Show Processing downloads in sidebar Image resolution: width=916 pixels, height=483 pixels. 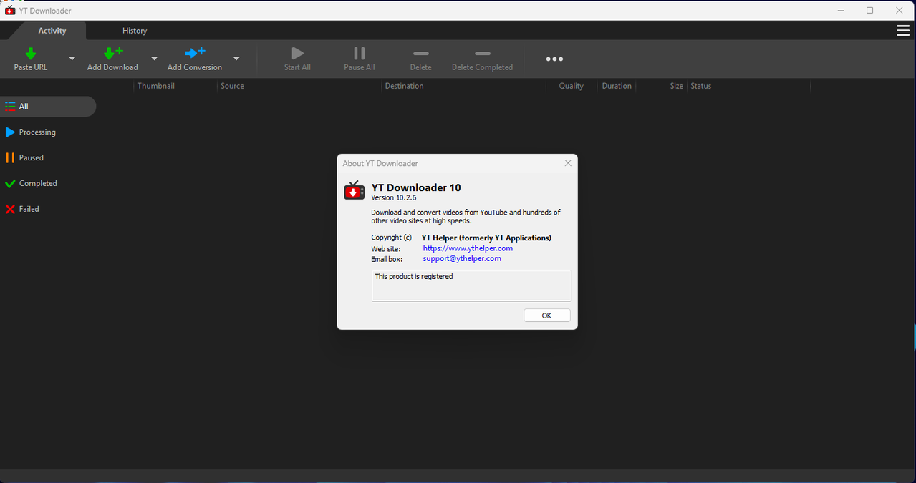pos(37,132)
